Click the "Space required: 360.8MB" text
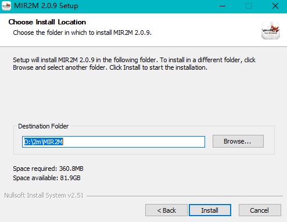287x222 pixels. click(x=48, y=169)
